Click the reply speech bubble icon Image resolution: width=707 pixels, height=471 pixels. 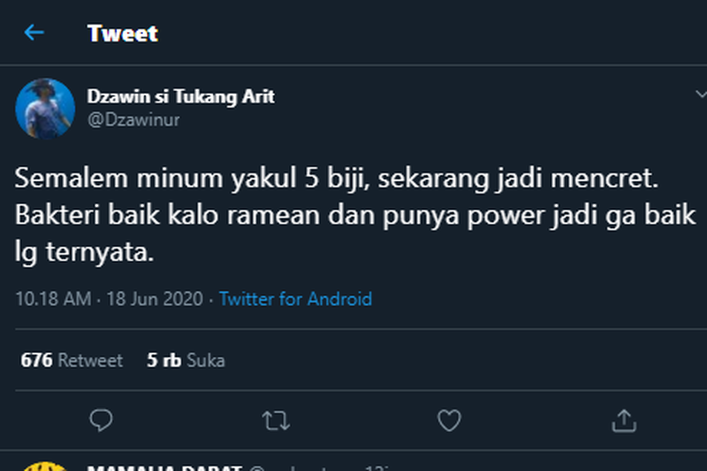click(101, 420)
